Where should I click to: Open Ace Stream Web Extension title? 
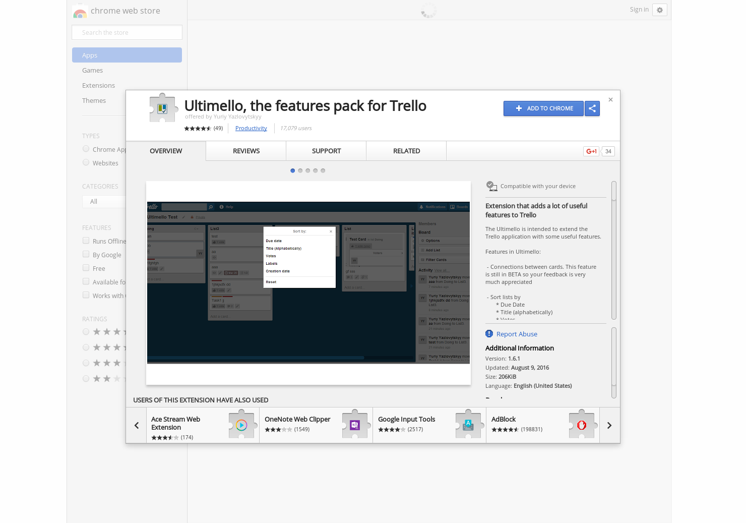coord(175,423)
